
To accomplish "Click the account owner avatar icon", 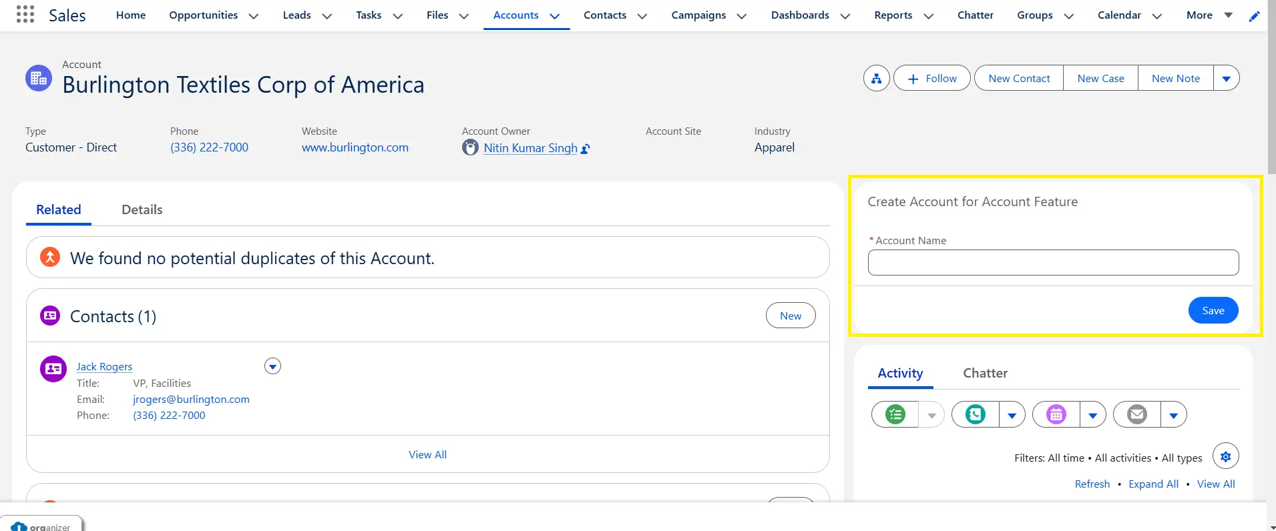I will click(x=471, y=147).
